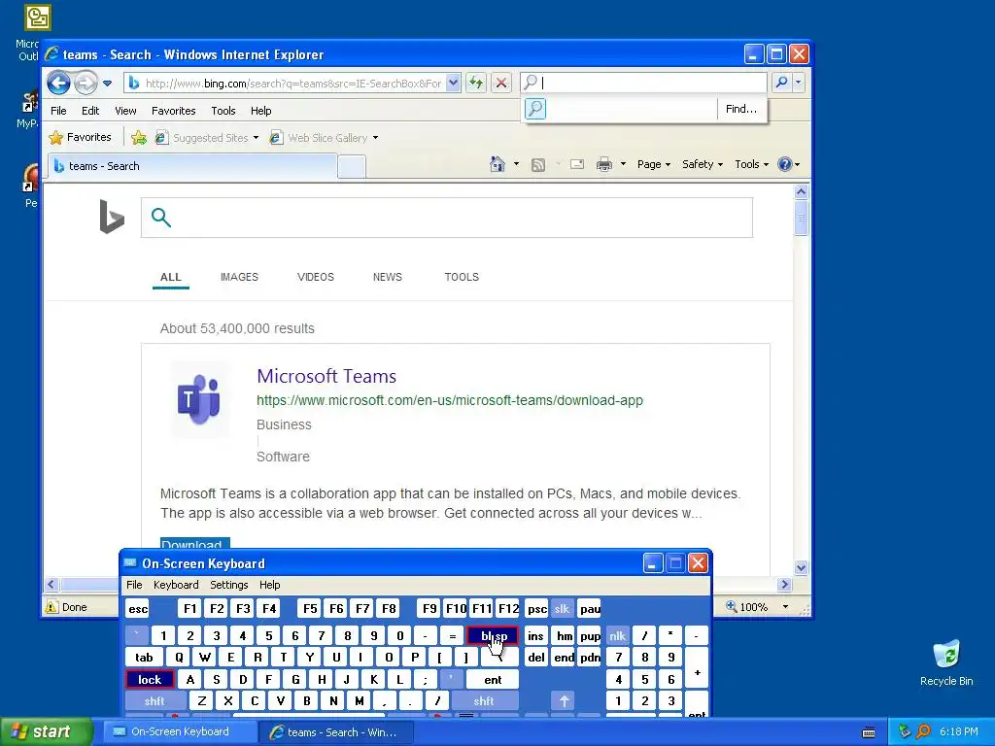This screenshot has height=746, width=995.
Task: Stop loading with the red X icon
Action: point(501,83)
